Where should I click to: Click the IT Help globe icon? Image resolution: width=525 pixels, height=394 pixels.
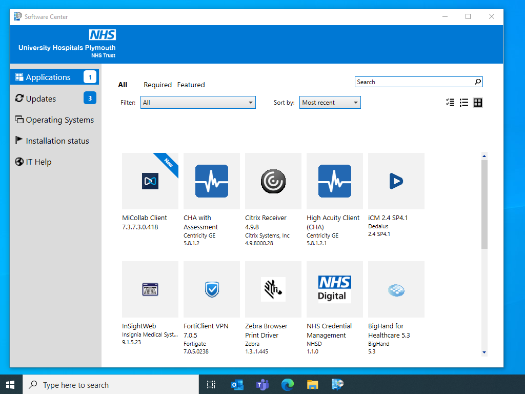tap(19, 162)
